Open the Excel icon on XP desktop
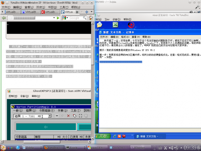The image size is (201, 151). tap(115, 25)
